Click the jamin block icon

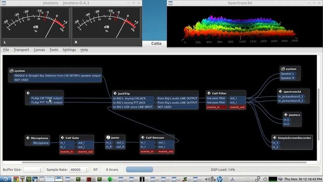(x=108, y=138)
